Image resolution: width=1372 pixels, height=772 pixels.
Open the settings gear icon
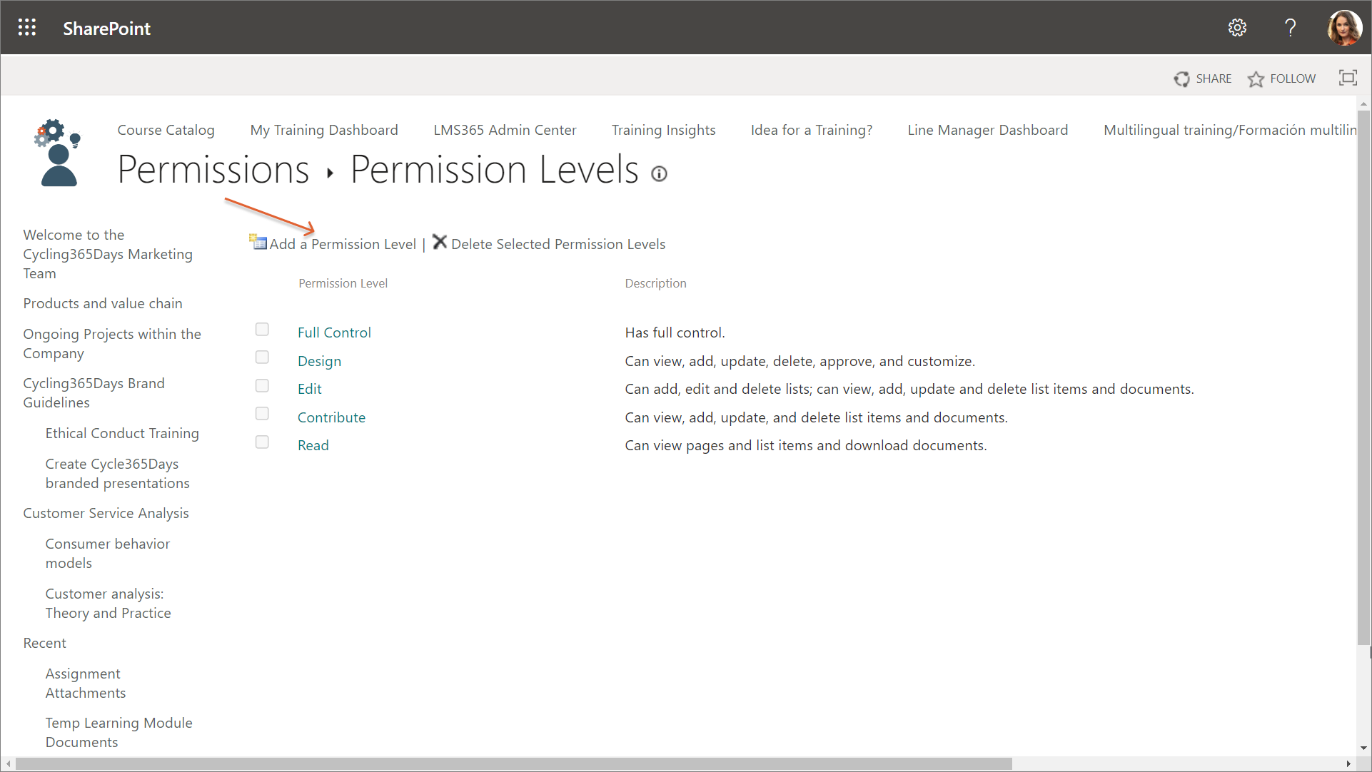[x=1237, y=28]
